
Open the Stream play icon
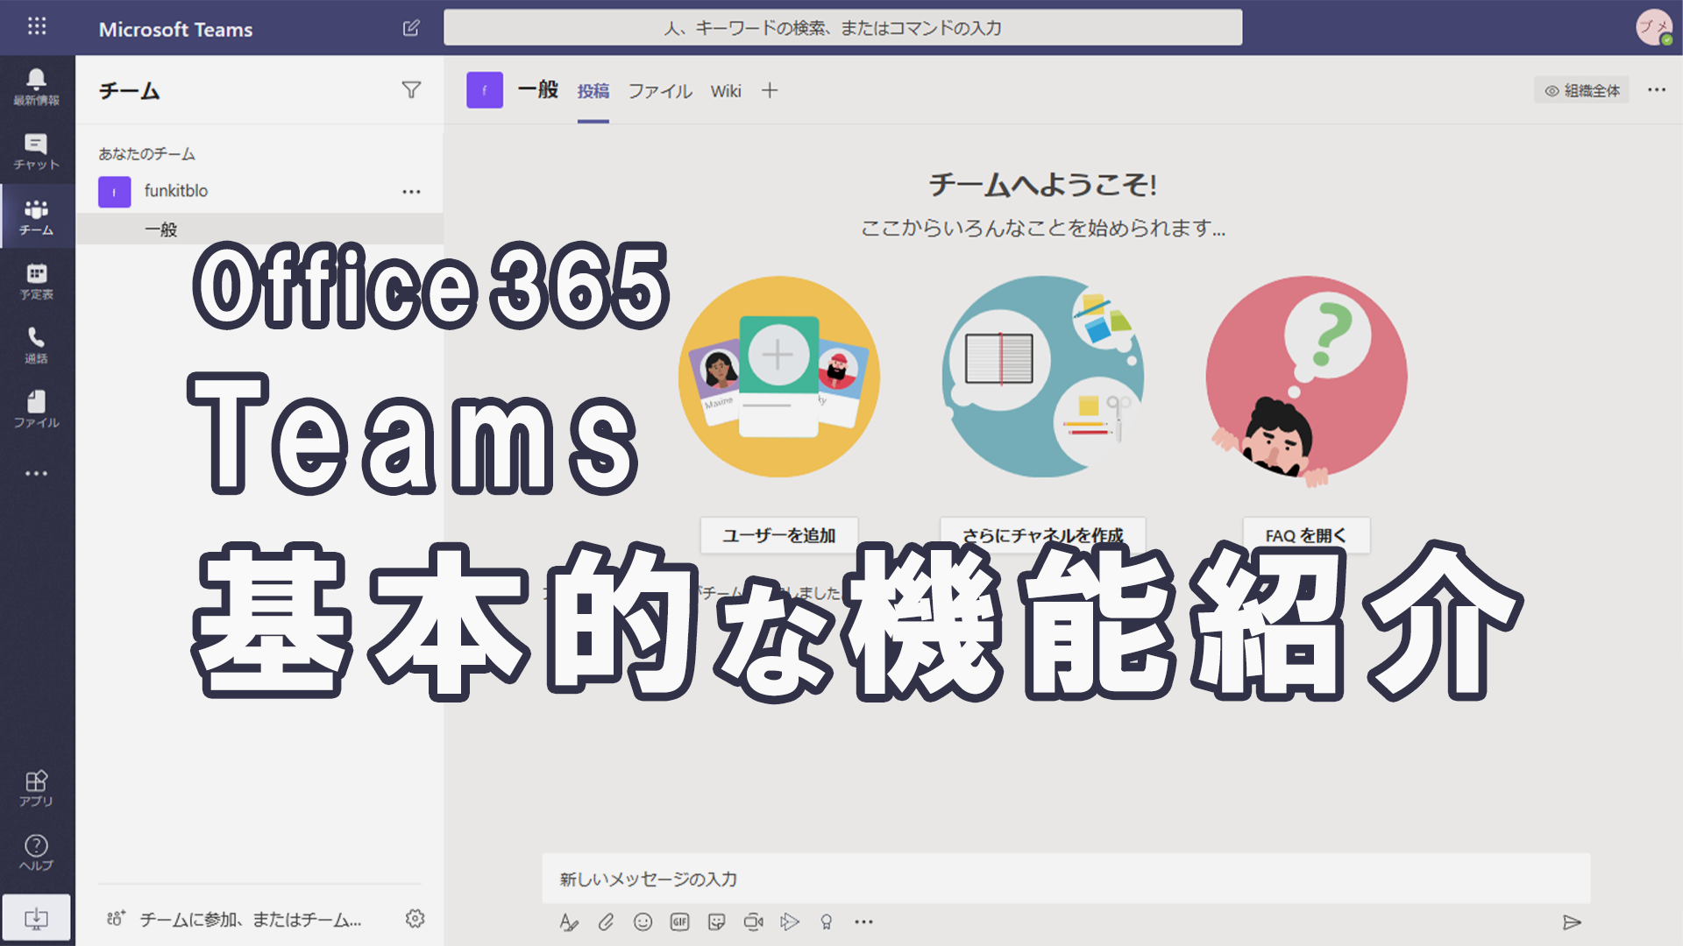click(790, 921)
